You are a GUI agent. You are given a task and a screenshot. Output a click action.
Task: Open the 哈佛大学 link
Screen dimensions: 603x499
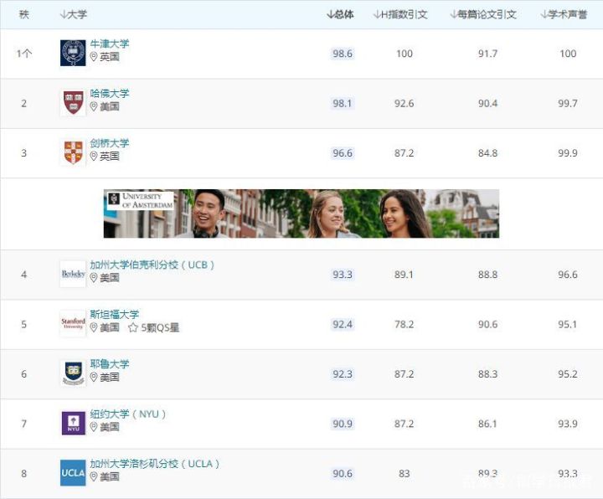point(110,94)
